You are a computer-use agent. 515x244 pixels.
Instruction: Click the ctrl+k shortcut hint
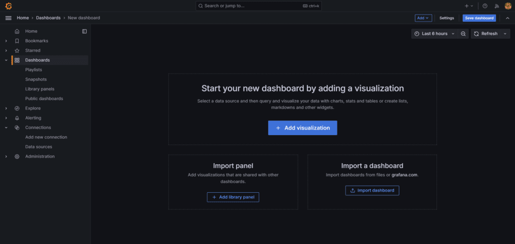[x=311, y=6]
